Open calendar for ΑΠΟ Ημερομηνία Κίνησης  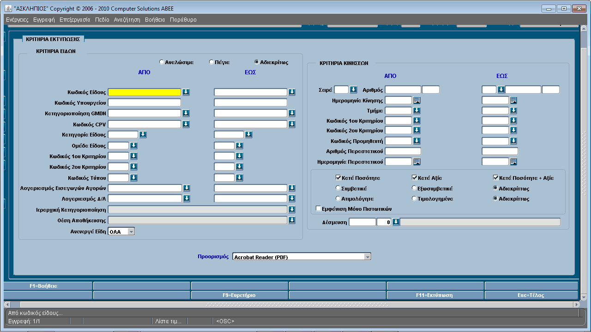click(x=416, y=100)
